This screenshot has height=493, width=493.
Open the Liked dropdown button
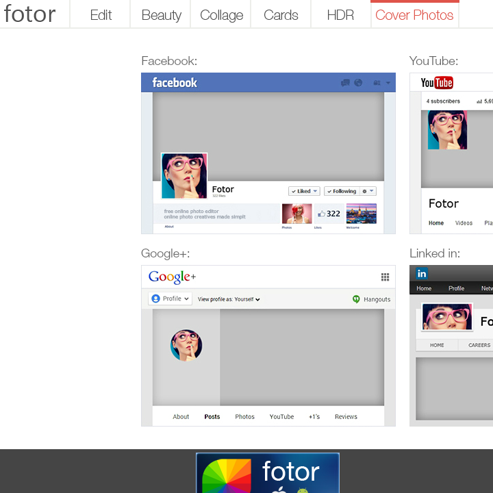[x=304, y=191]
